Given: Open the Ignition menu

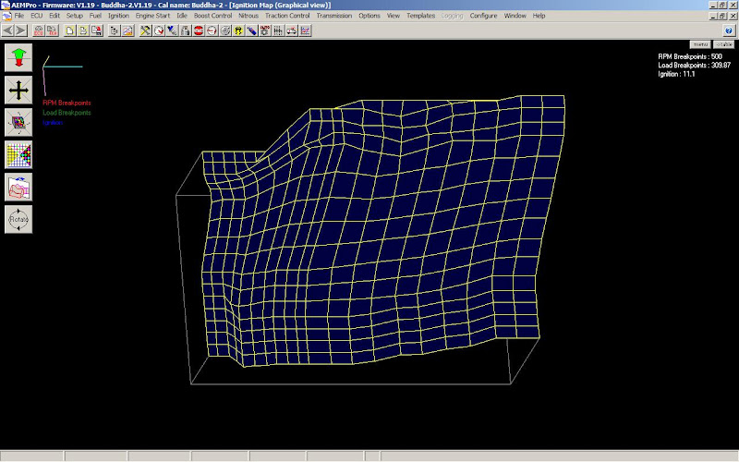Looking at the screenshot, I should tap(118, 16).
